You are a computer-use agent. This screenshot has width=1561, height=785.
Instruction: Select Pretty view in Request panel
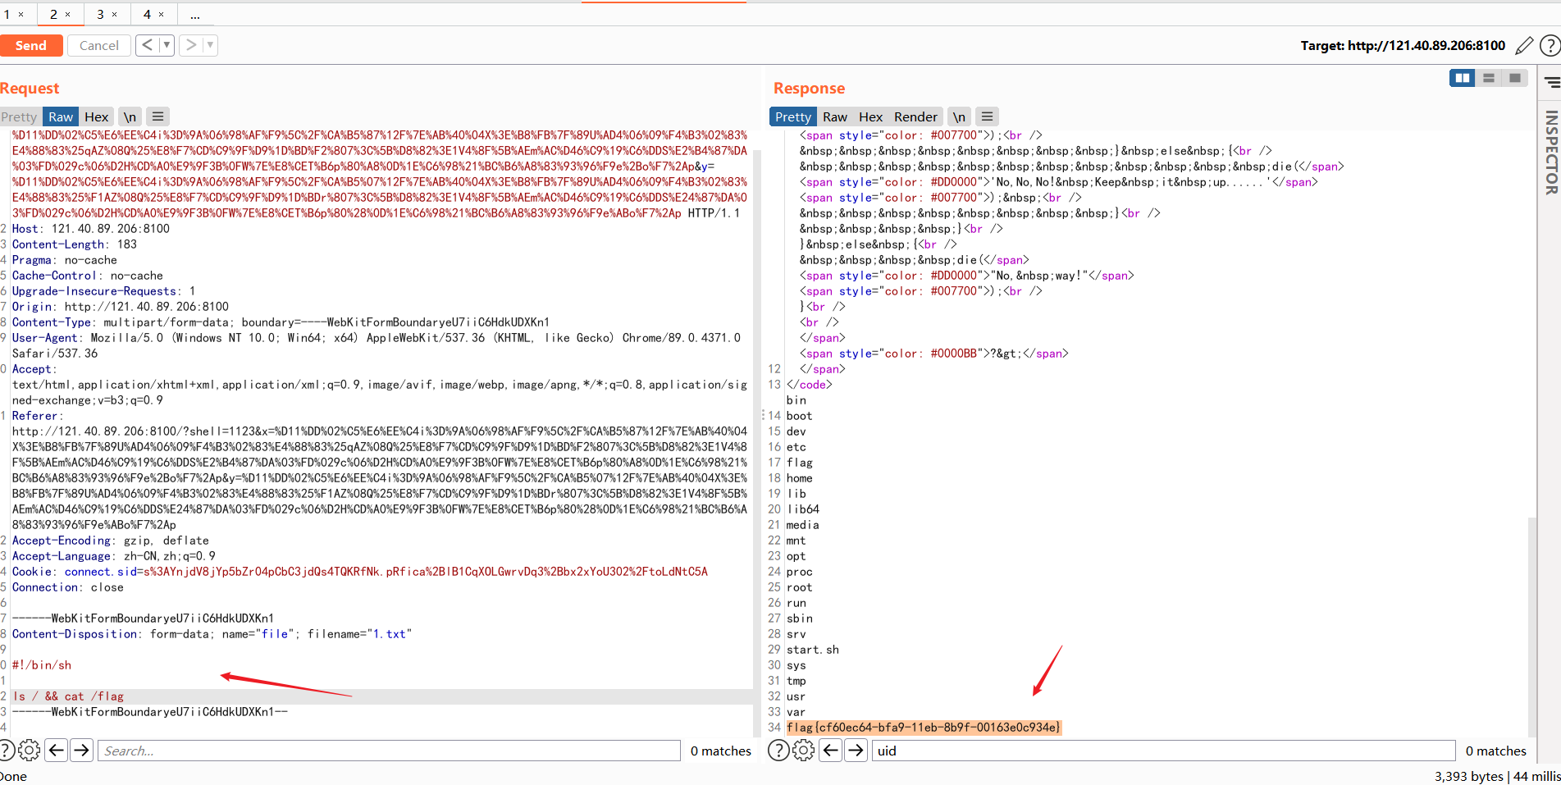pyautogui.click(x=19, y=116)
